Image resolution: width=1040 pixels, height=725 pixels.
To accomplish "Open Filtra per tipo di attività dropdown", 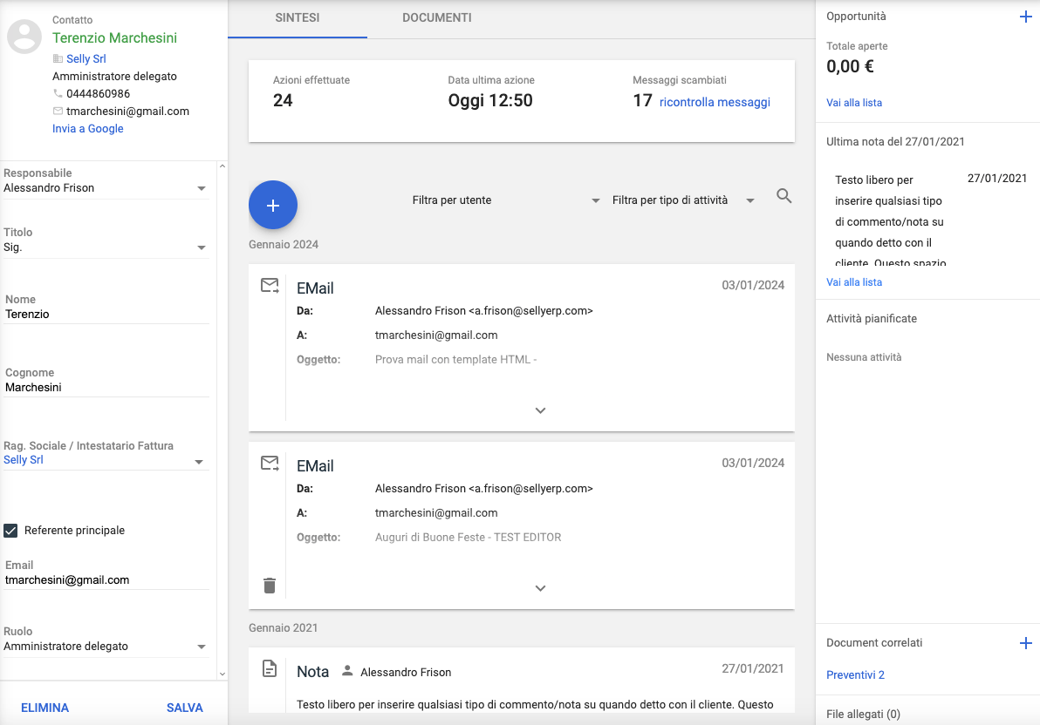I will pos(683,200).
